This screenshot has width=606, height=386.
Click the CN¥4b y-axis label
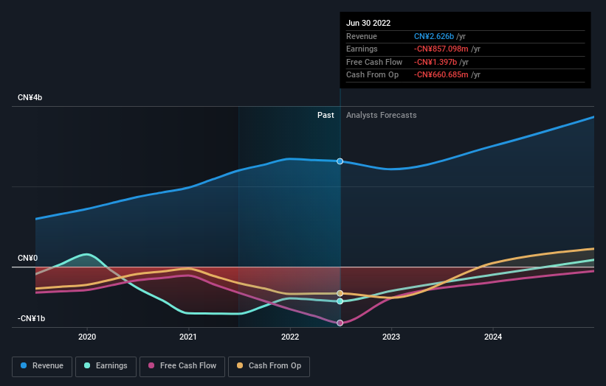pos(30,97)
